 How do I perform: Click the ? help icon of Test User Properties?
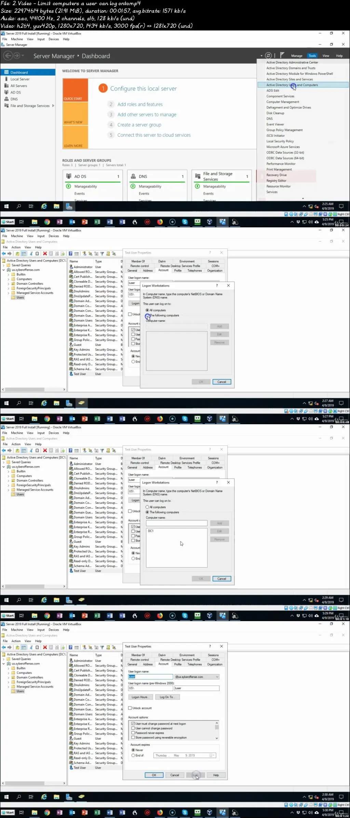[x=210, y=646]
